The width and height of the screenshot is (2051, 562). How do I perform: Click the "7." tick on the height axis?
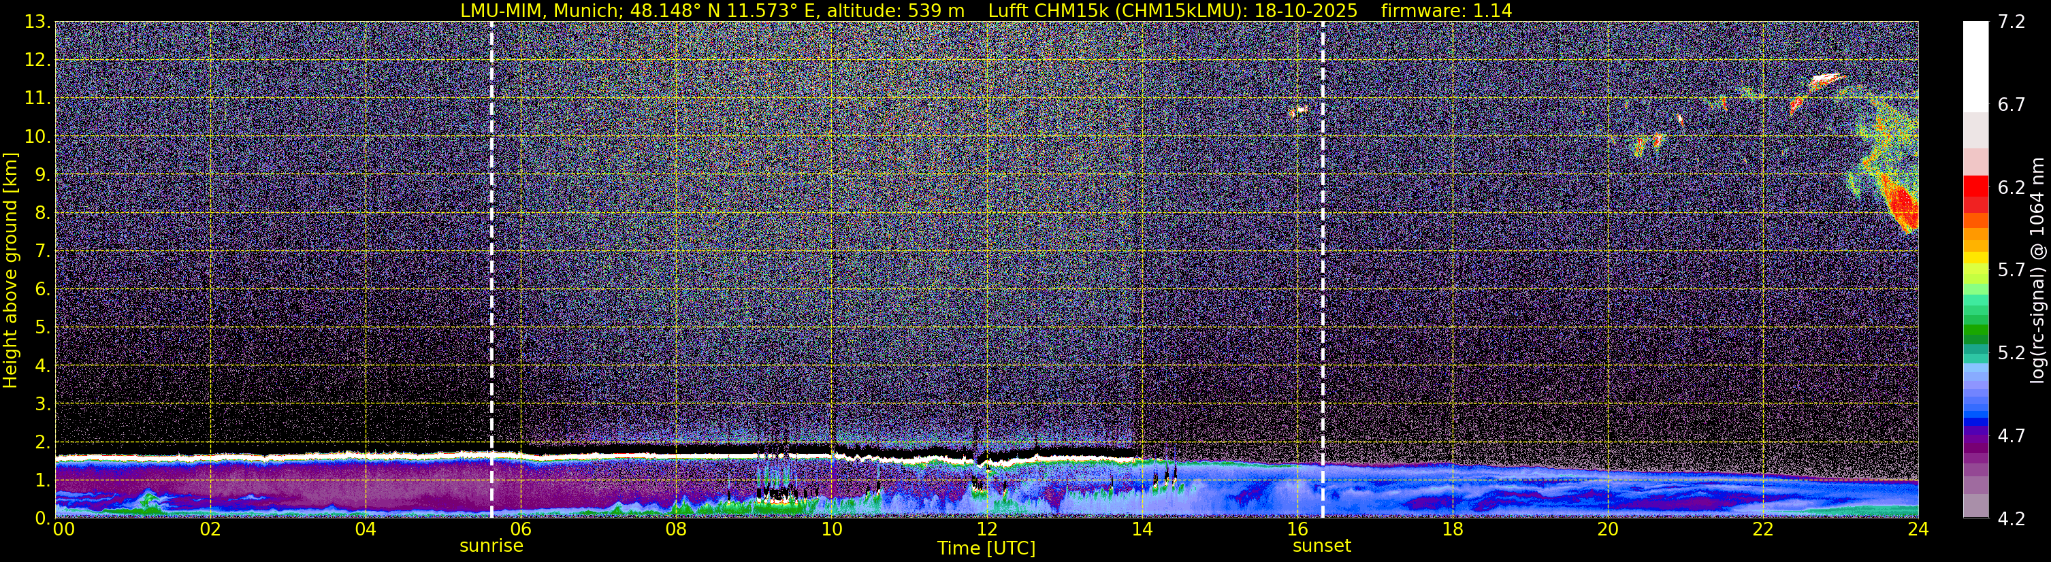point(42,252)
